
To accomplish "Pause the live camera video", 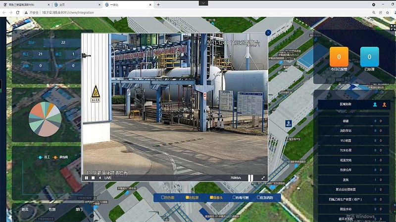I will click(86, 178).
